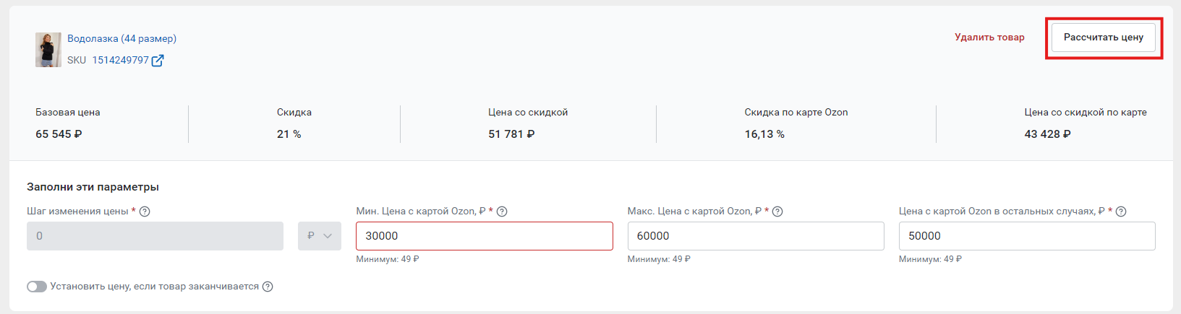Image resolution: width=1181 pixels, height=314 pixels.
Task: Open the Водолазка product thumbnail image
Action: pos(48,50)
